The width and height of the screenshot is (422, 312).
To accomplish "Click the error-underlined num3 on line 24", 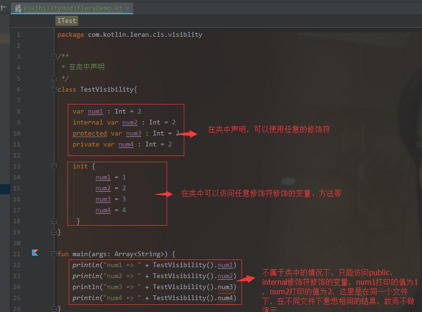I will (225, 287).
